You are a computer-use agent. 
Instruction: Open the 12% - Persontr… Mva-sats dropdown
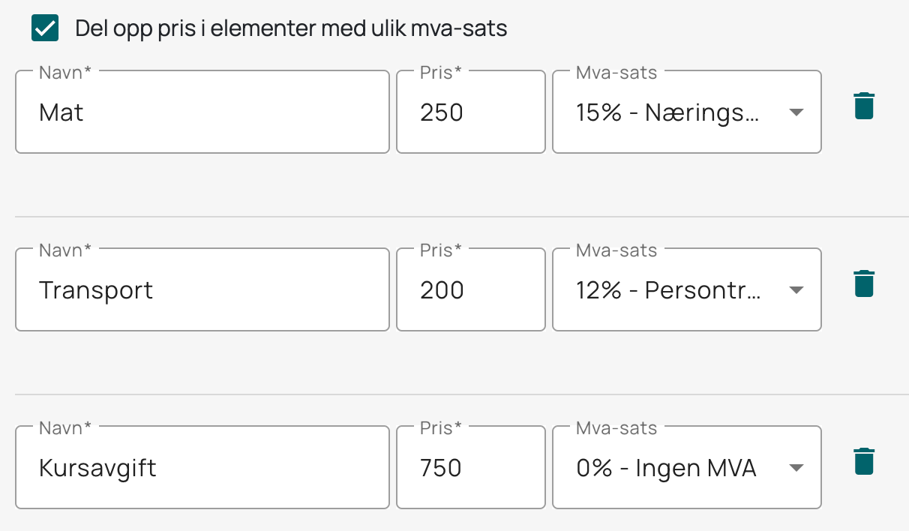[687, 289]
